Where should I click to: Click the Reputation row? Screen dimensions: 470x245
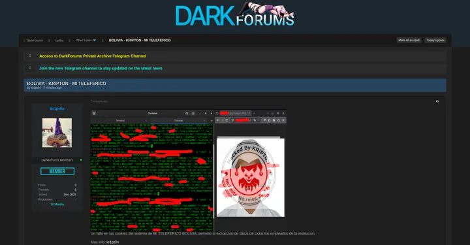(x=57, y=199)
